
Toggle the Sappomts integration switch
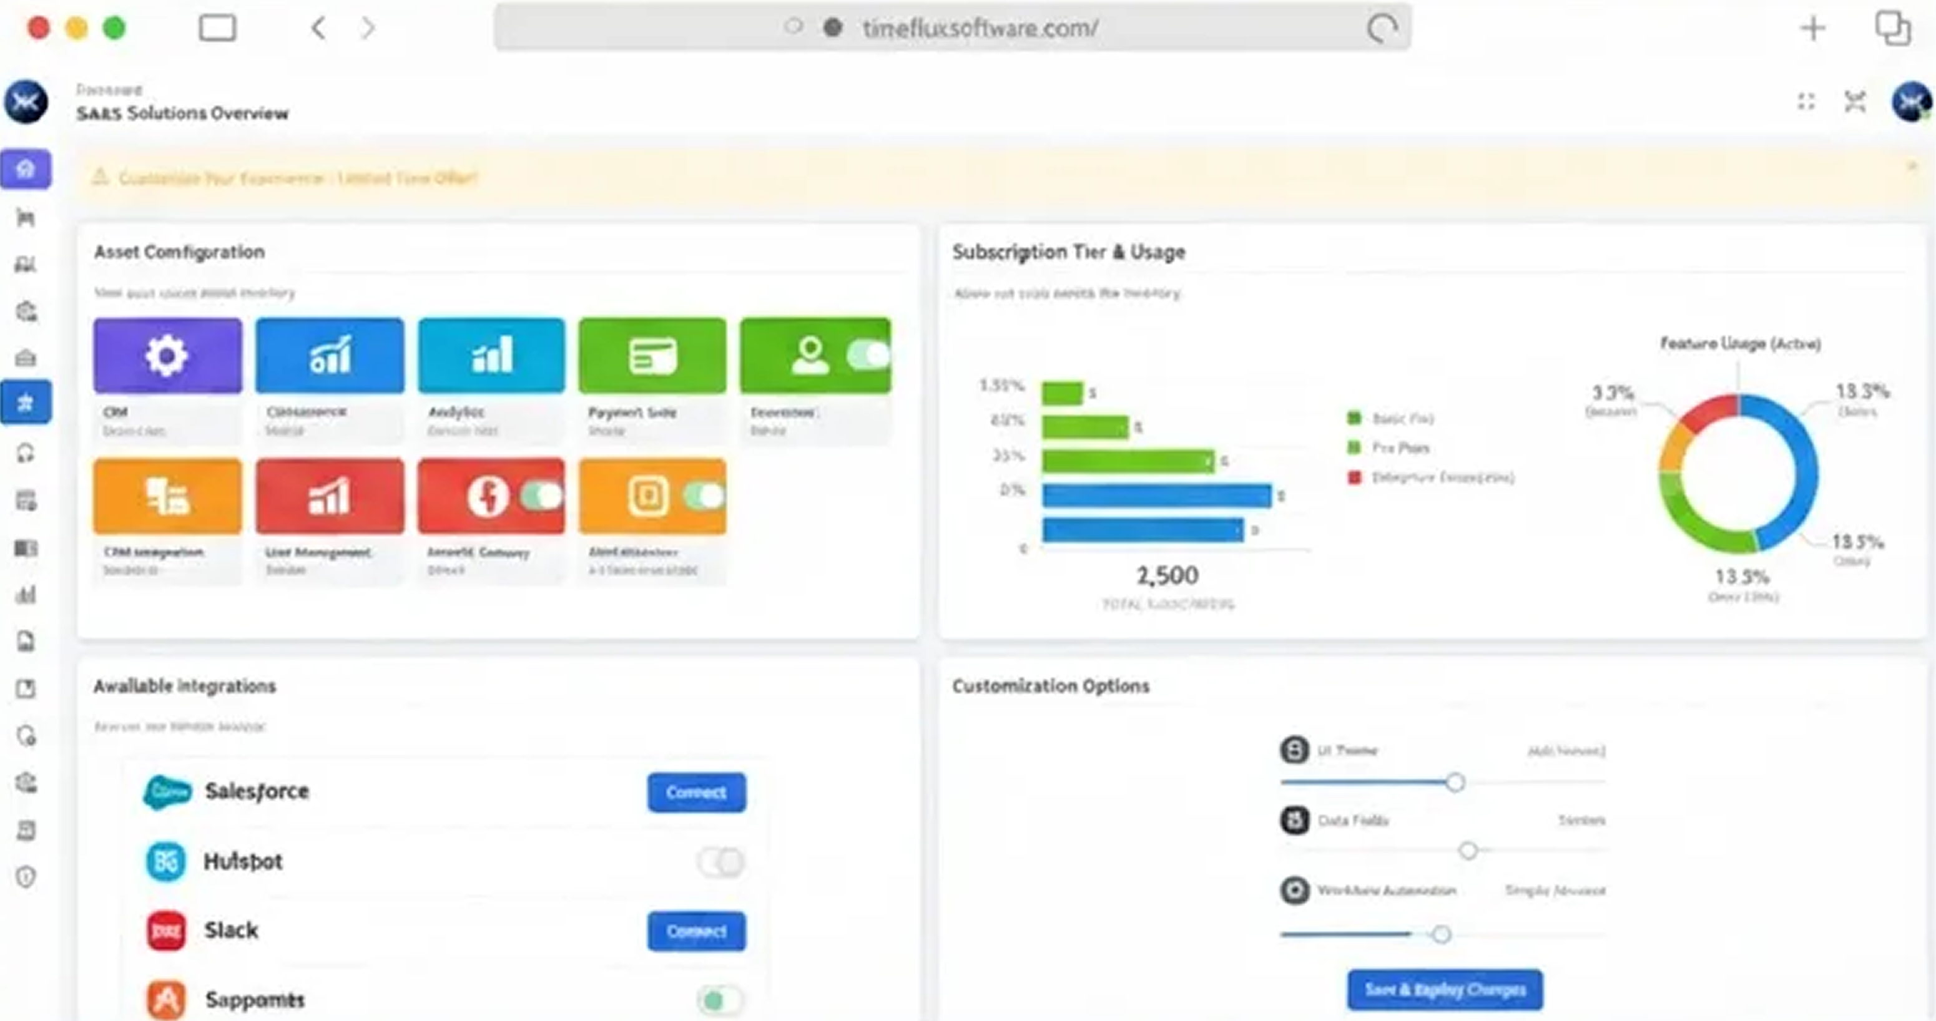(720, 1000)
